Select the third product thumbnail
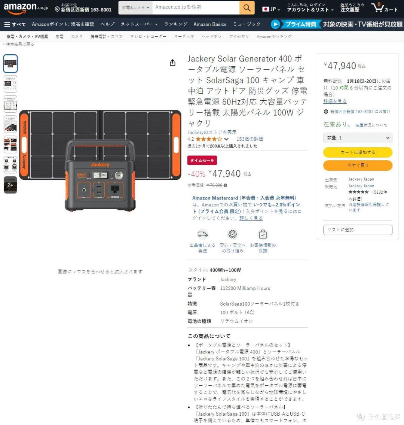This screenshot has width=404, height=425. point(10,104)
